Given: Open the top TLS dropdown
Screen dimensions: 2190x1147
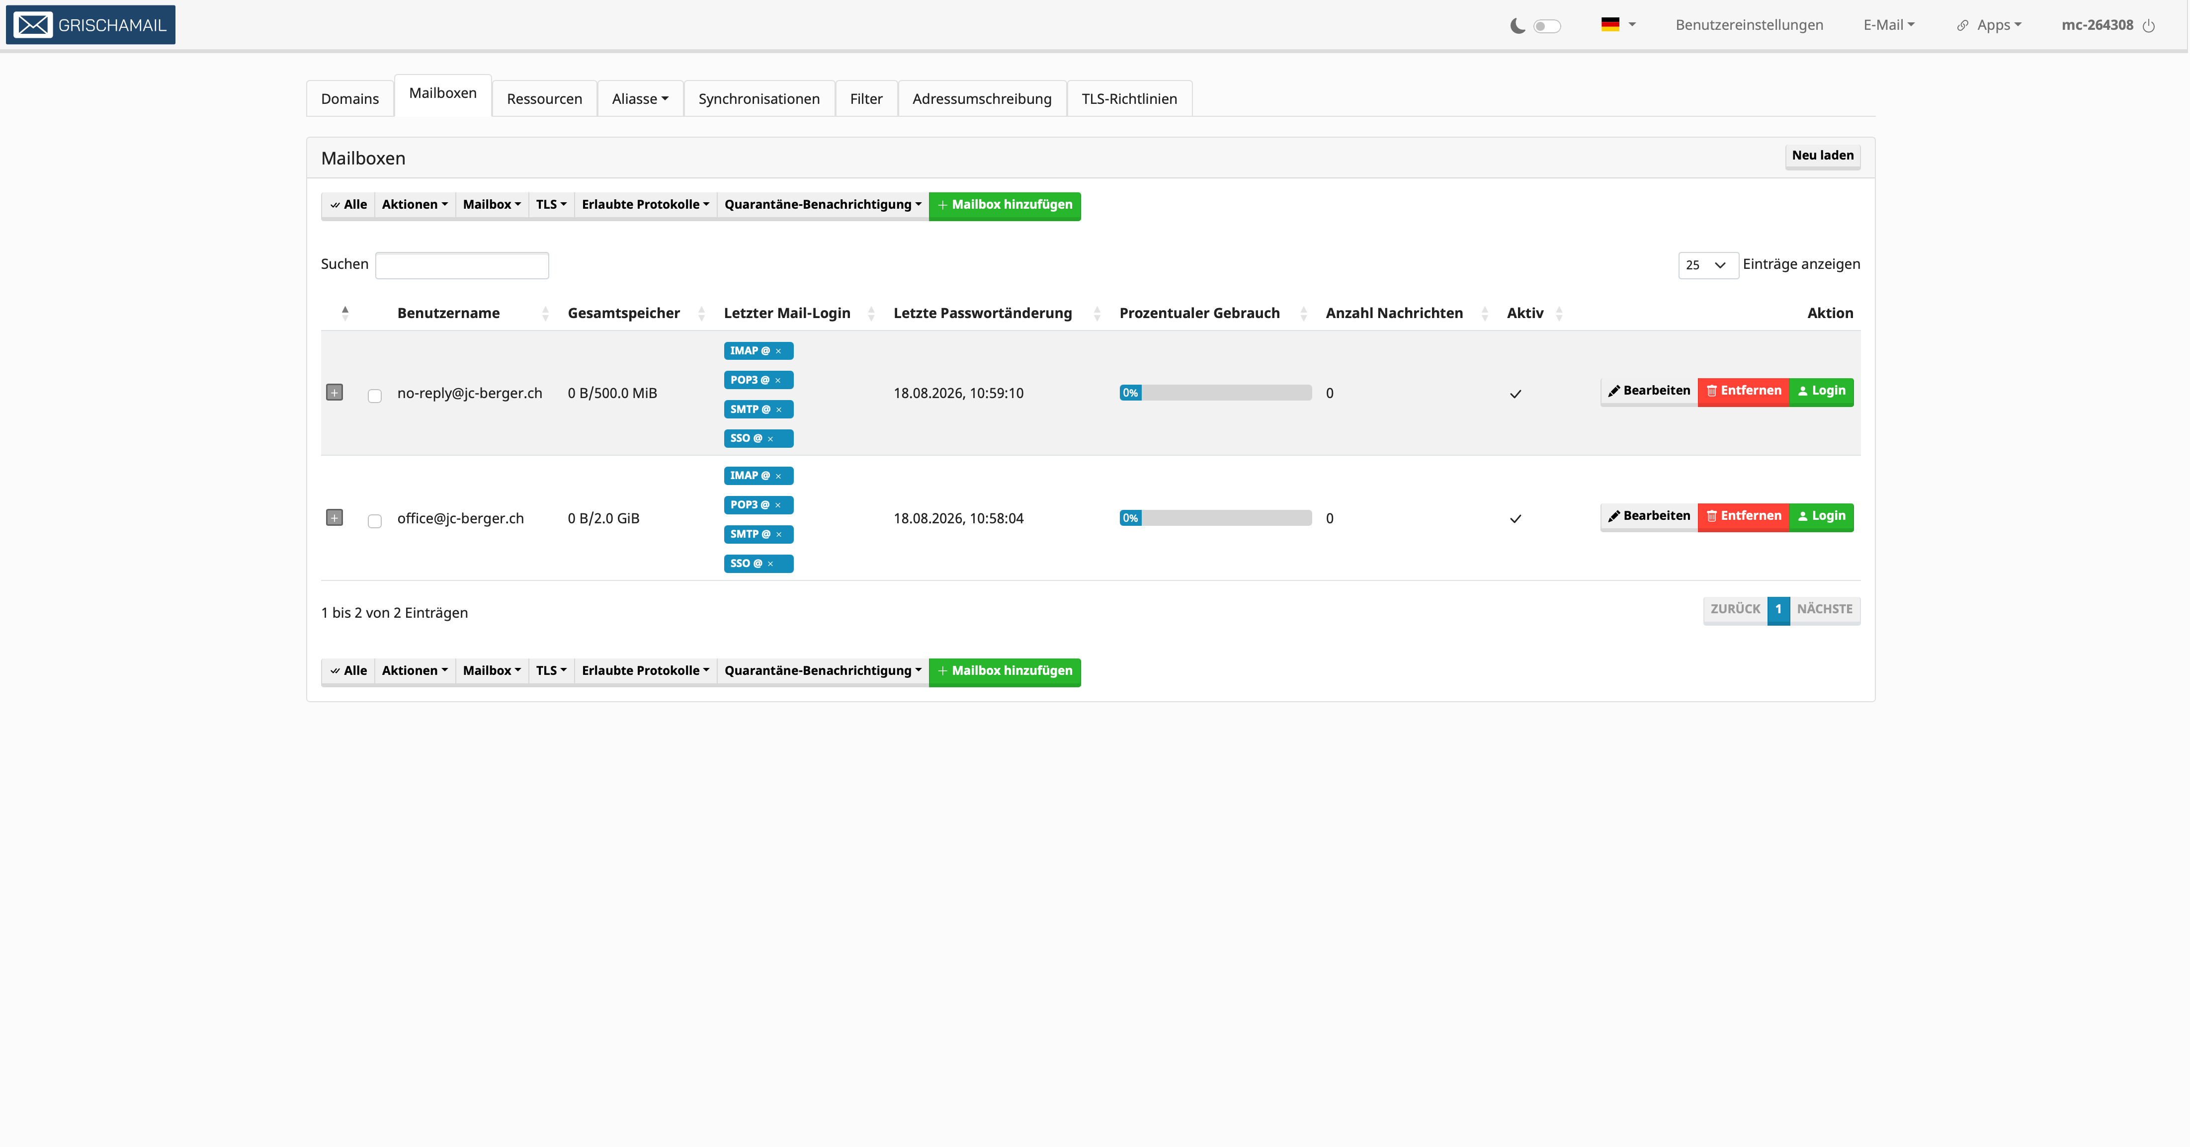Looking at the screenshot, I should pos(552,205).
